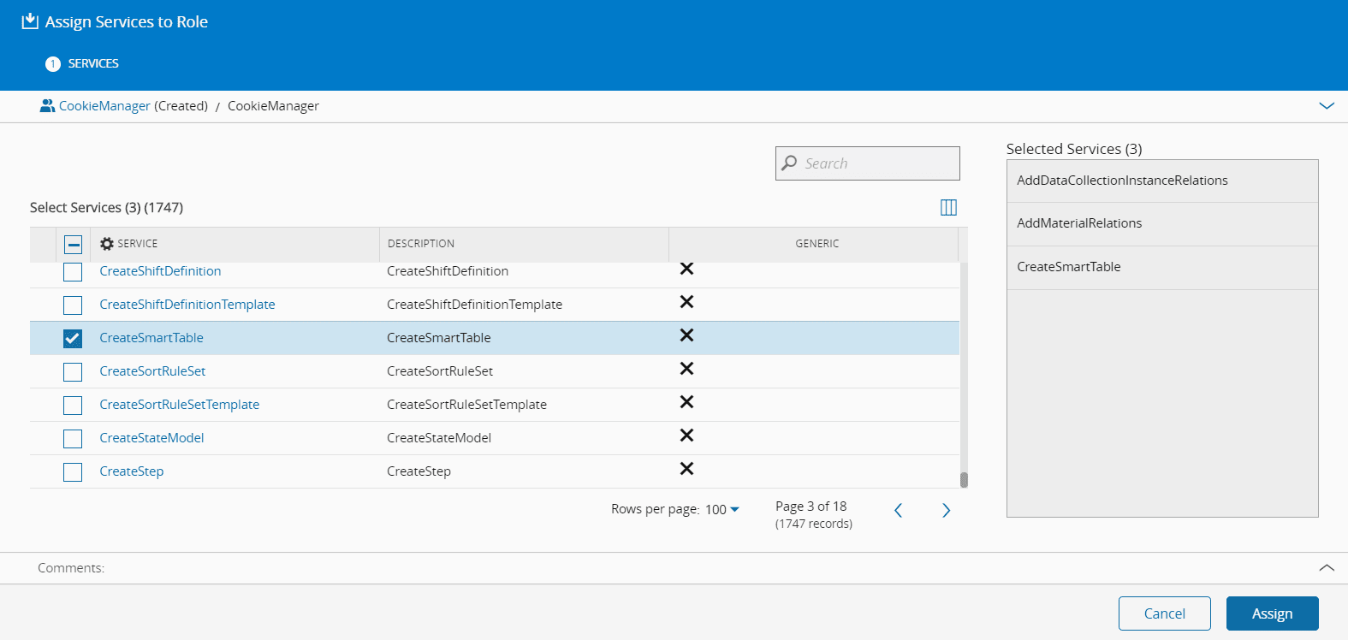This screenshot has width=1348, height=640.
Task: Click the column chooser grid icon
Action: tap(948, 208)
